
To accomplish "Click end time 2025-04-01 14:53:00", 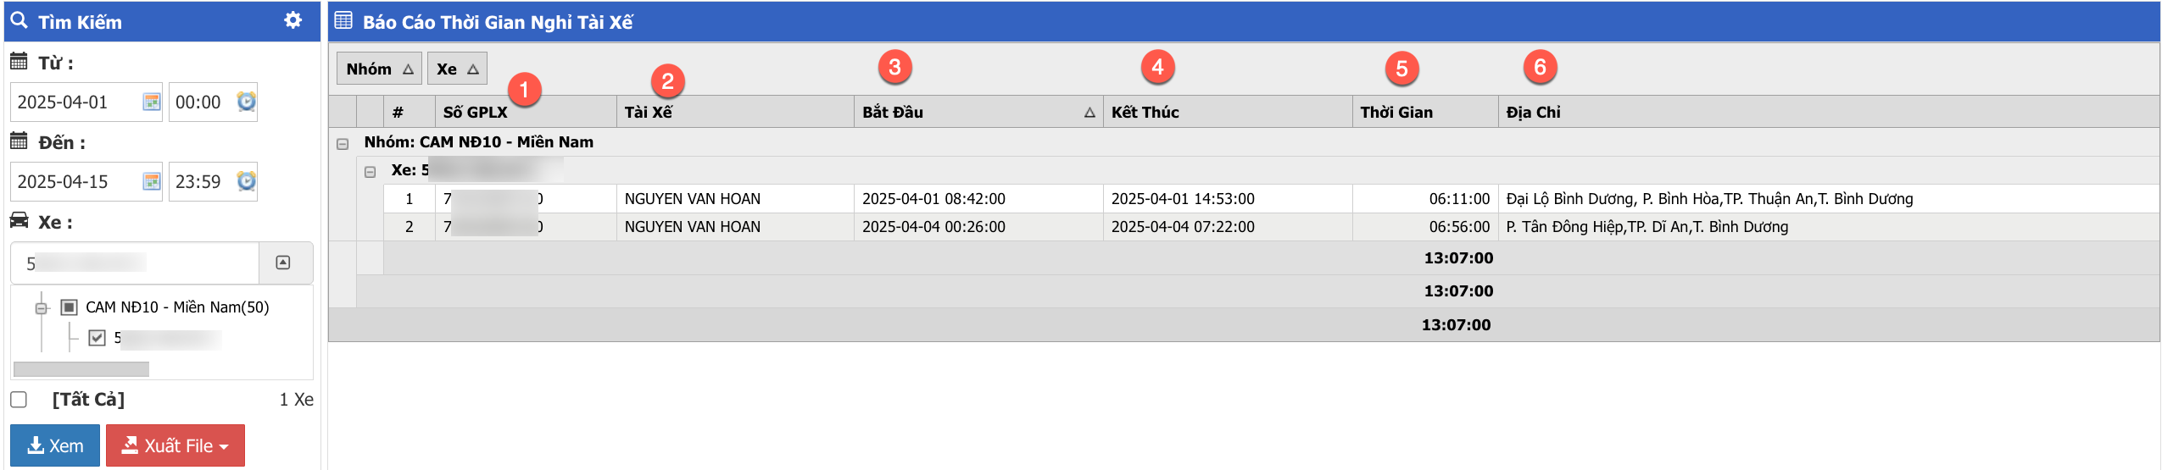I will 1183,199.
